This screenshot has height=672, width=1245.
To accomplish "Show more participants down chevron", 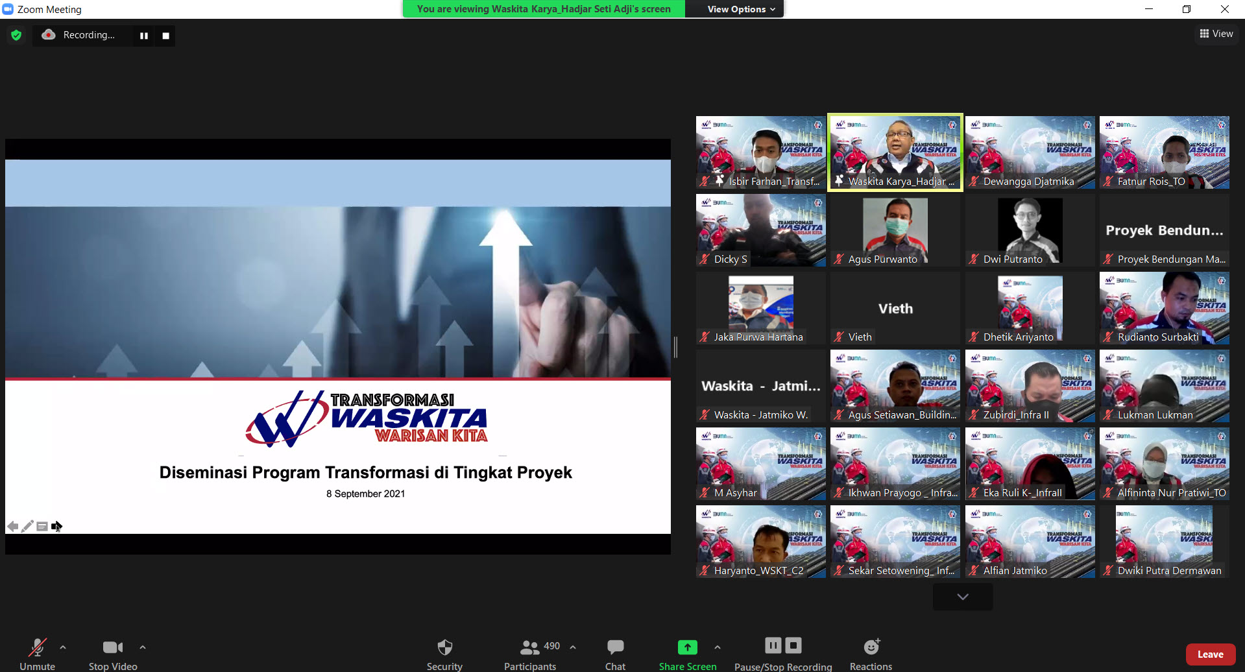I will click(963, 597).
